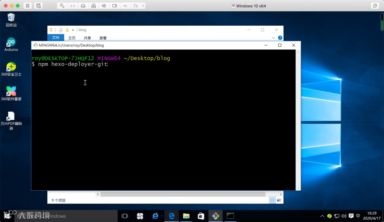The width and height of the screenshot is (384, 222).
Task: Launch Microsoft Edge from taskbar
Action: [x=171, y=216]
